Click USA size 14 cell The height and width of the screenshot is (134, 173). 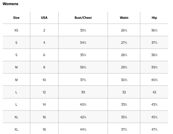44,105
